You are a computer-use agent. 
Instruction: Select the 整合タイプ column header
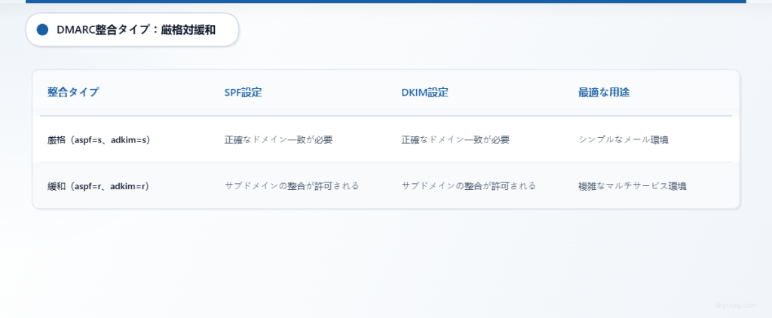tap(73, 92)
